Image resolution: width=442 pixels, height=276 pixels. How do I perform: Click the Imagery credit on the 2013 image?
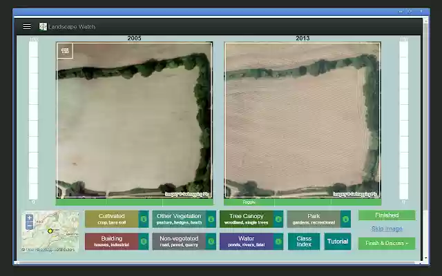coord(355,194)
